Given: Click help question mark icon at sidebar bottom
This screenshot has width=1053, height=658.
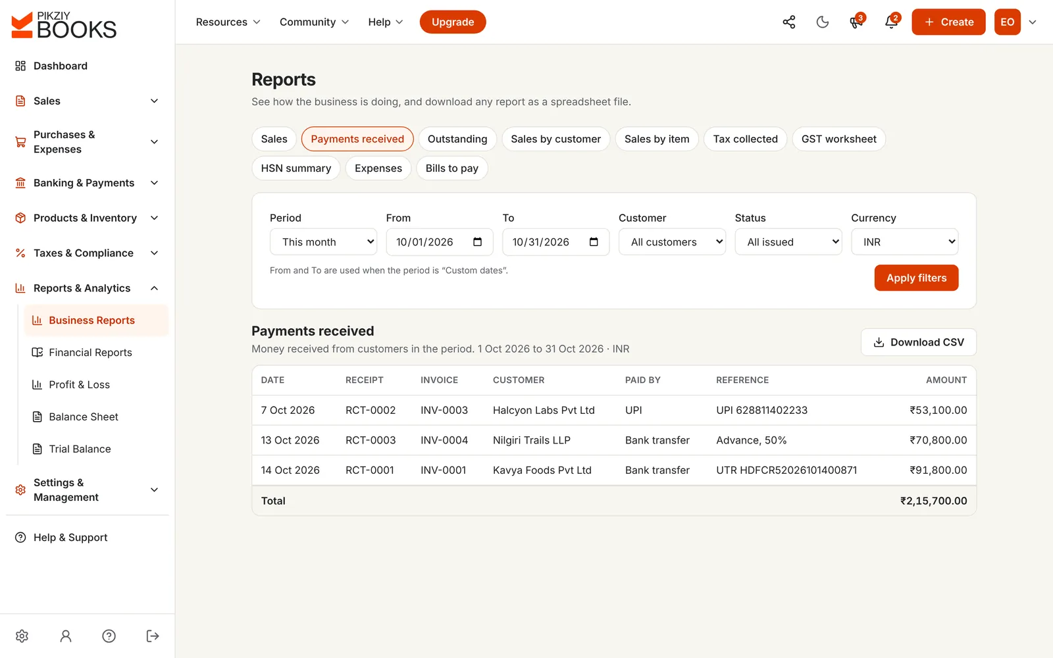Looking at the screenshot, I should tap(109, 636).
